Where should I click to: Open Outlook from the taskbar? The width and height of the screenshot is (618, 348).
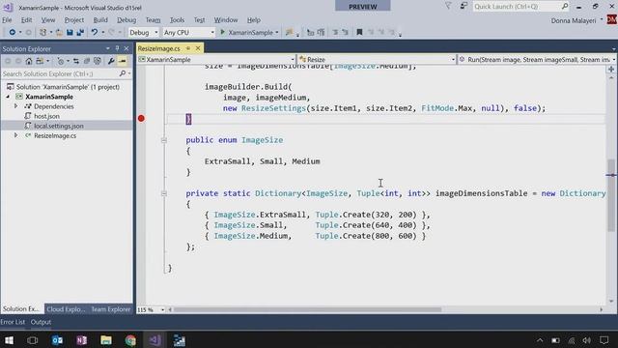pos(57,340)
